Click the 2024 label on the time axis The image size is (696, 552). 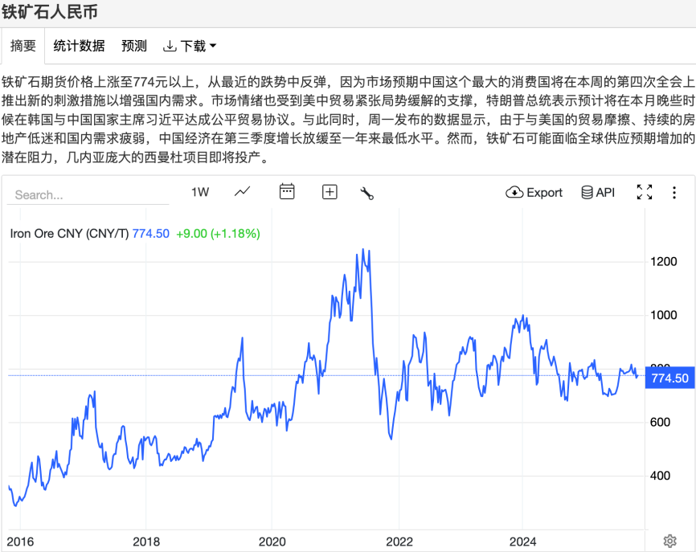pyautogui.click(x=523, y=541)
